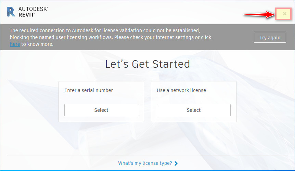The image size is (295, 171).
Task: Choose Select under Use a network license
Action: 194,110
